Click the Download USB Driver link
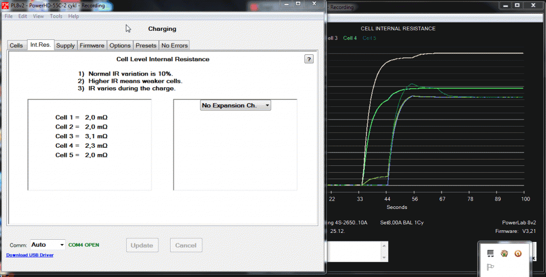The image size is (546, 277). point(30,255)
